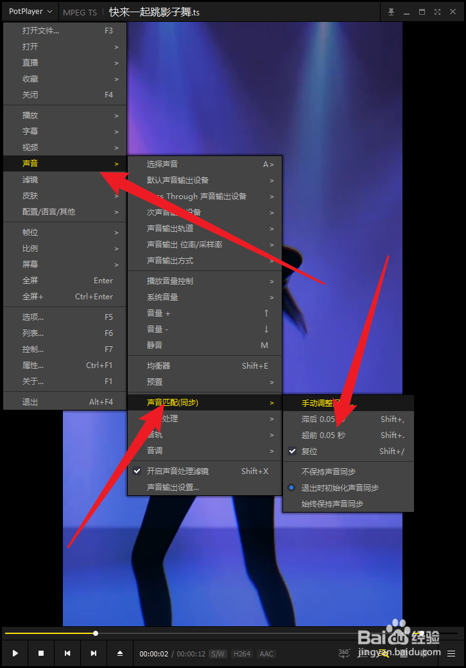
Task: Open the 滤镜 menu entry
Action: coord(65,180)
